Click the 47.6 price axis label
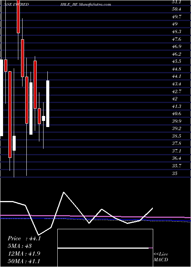191x267 pixels. coord(176,39)
